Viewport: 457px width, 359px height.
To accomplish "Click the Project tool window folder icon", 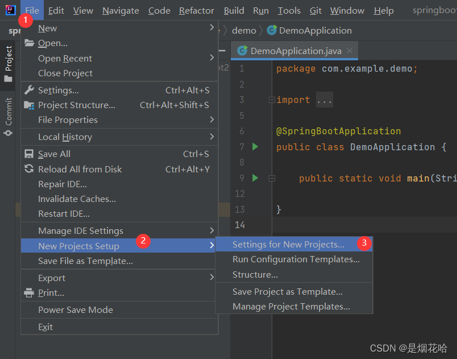I will [x=8, y=79].
